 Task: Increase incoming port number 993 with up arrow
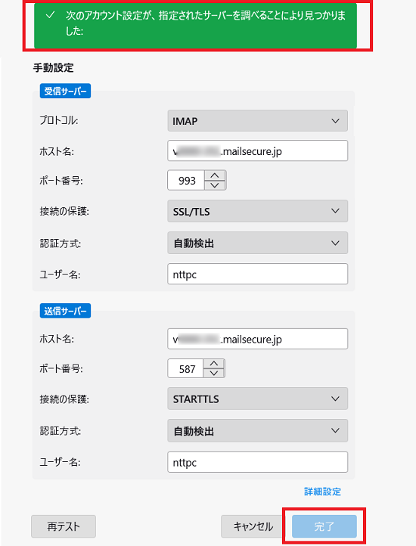215,175
